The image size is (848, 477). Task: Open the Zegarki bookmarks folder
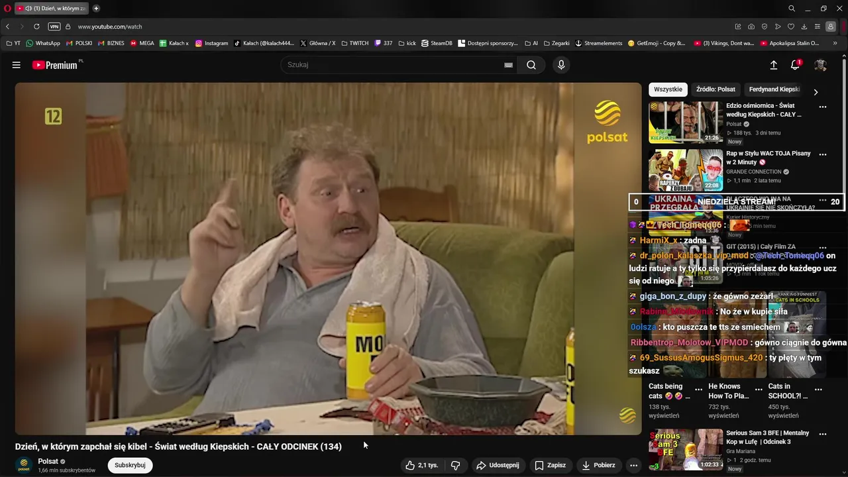point(556,43)
